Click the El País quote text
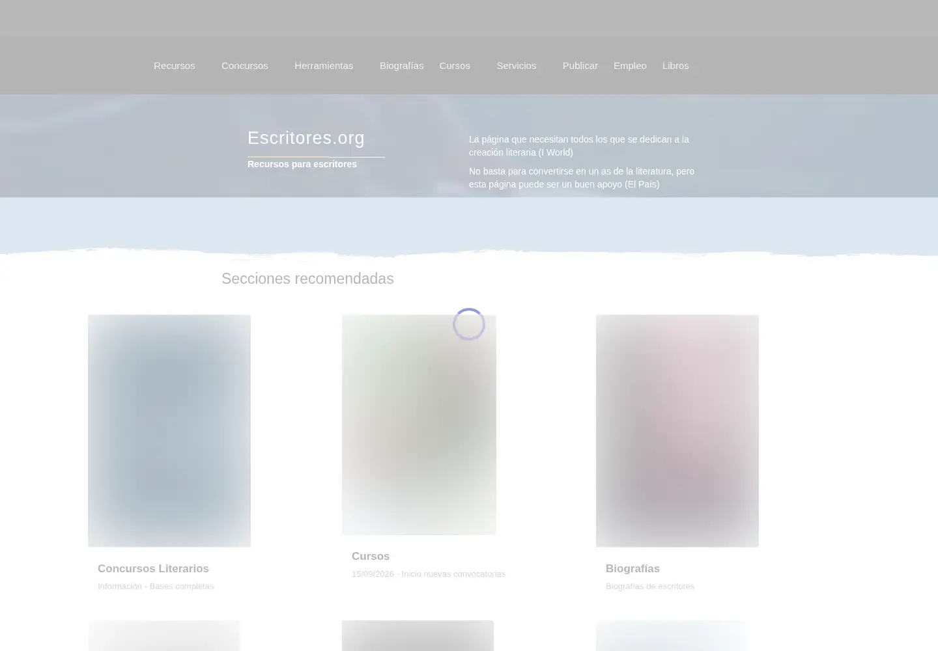Screen dimensions: 938x651 582,178
